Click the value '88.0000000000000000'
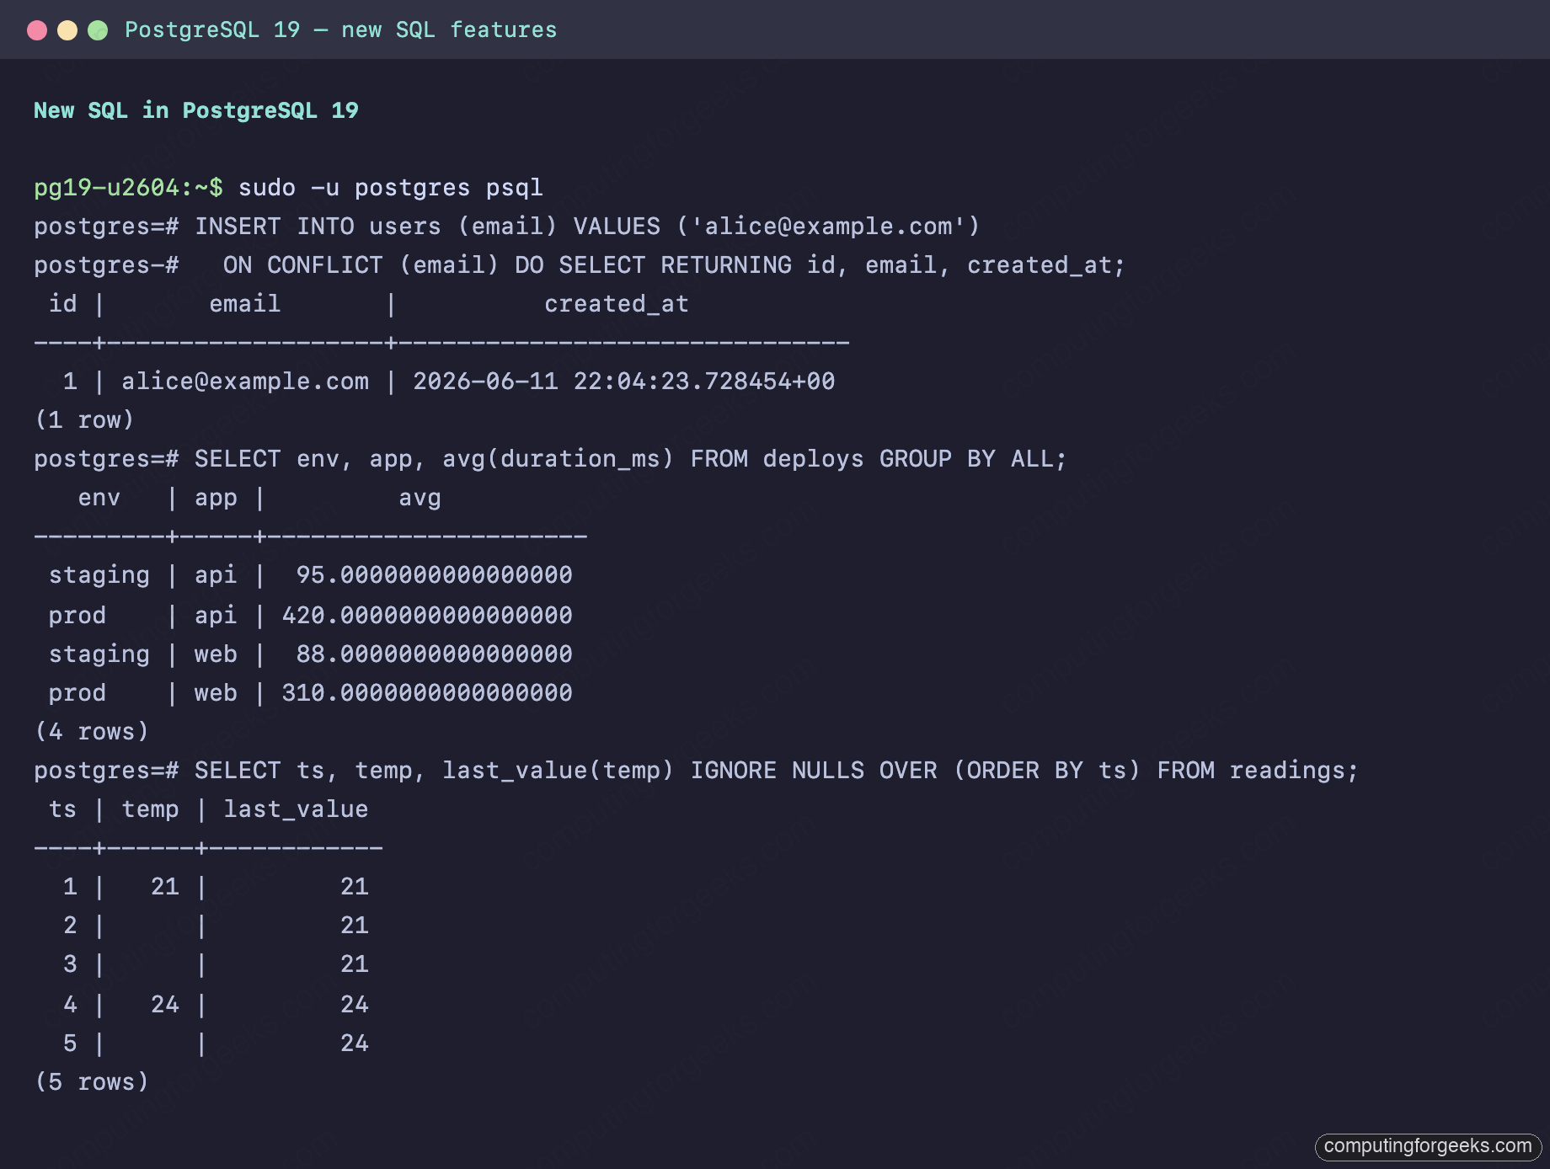This screenshot has width=1550, height=1169. click(x=435, y=654)
